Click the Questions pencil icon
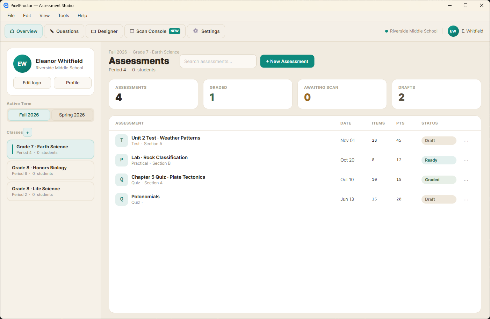Screen dimensions: 490x319 tap(52, 31)
